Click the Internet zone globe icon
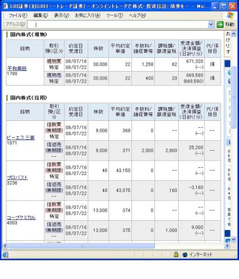 185,255
